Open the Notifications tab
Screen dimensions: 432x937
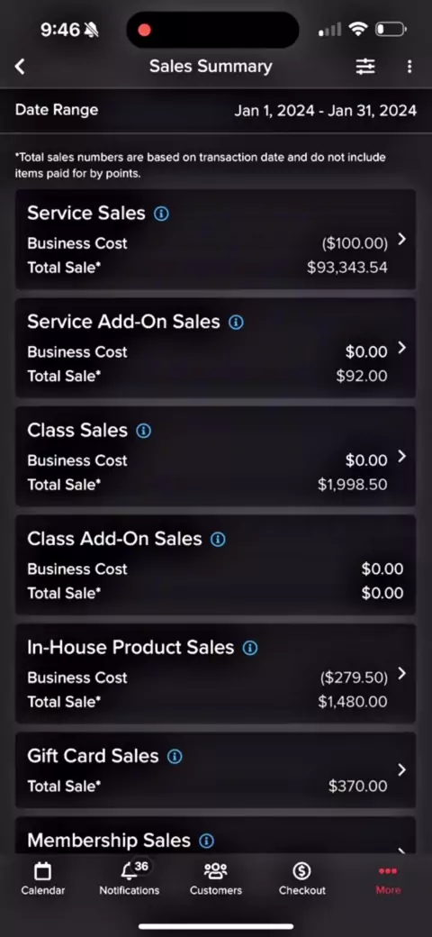[130, 879]
